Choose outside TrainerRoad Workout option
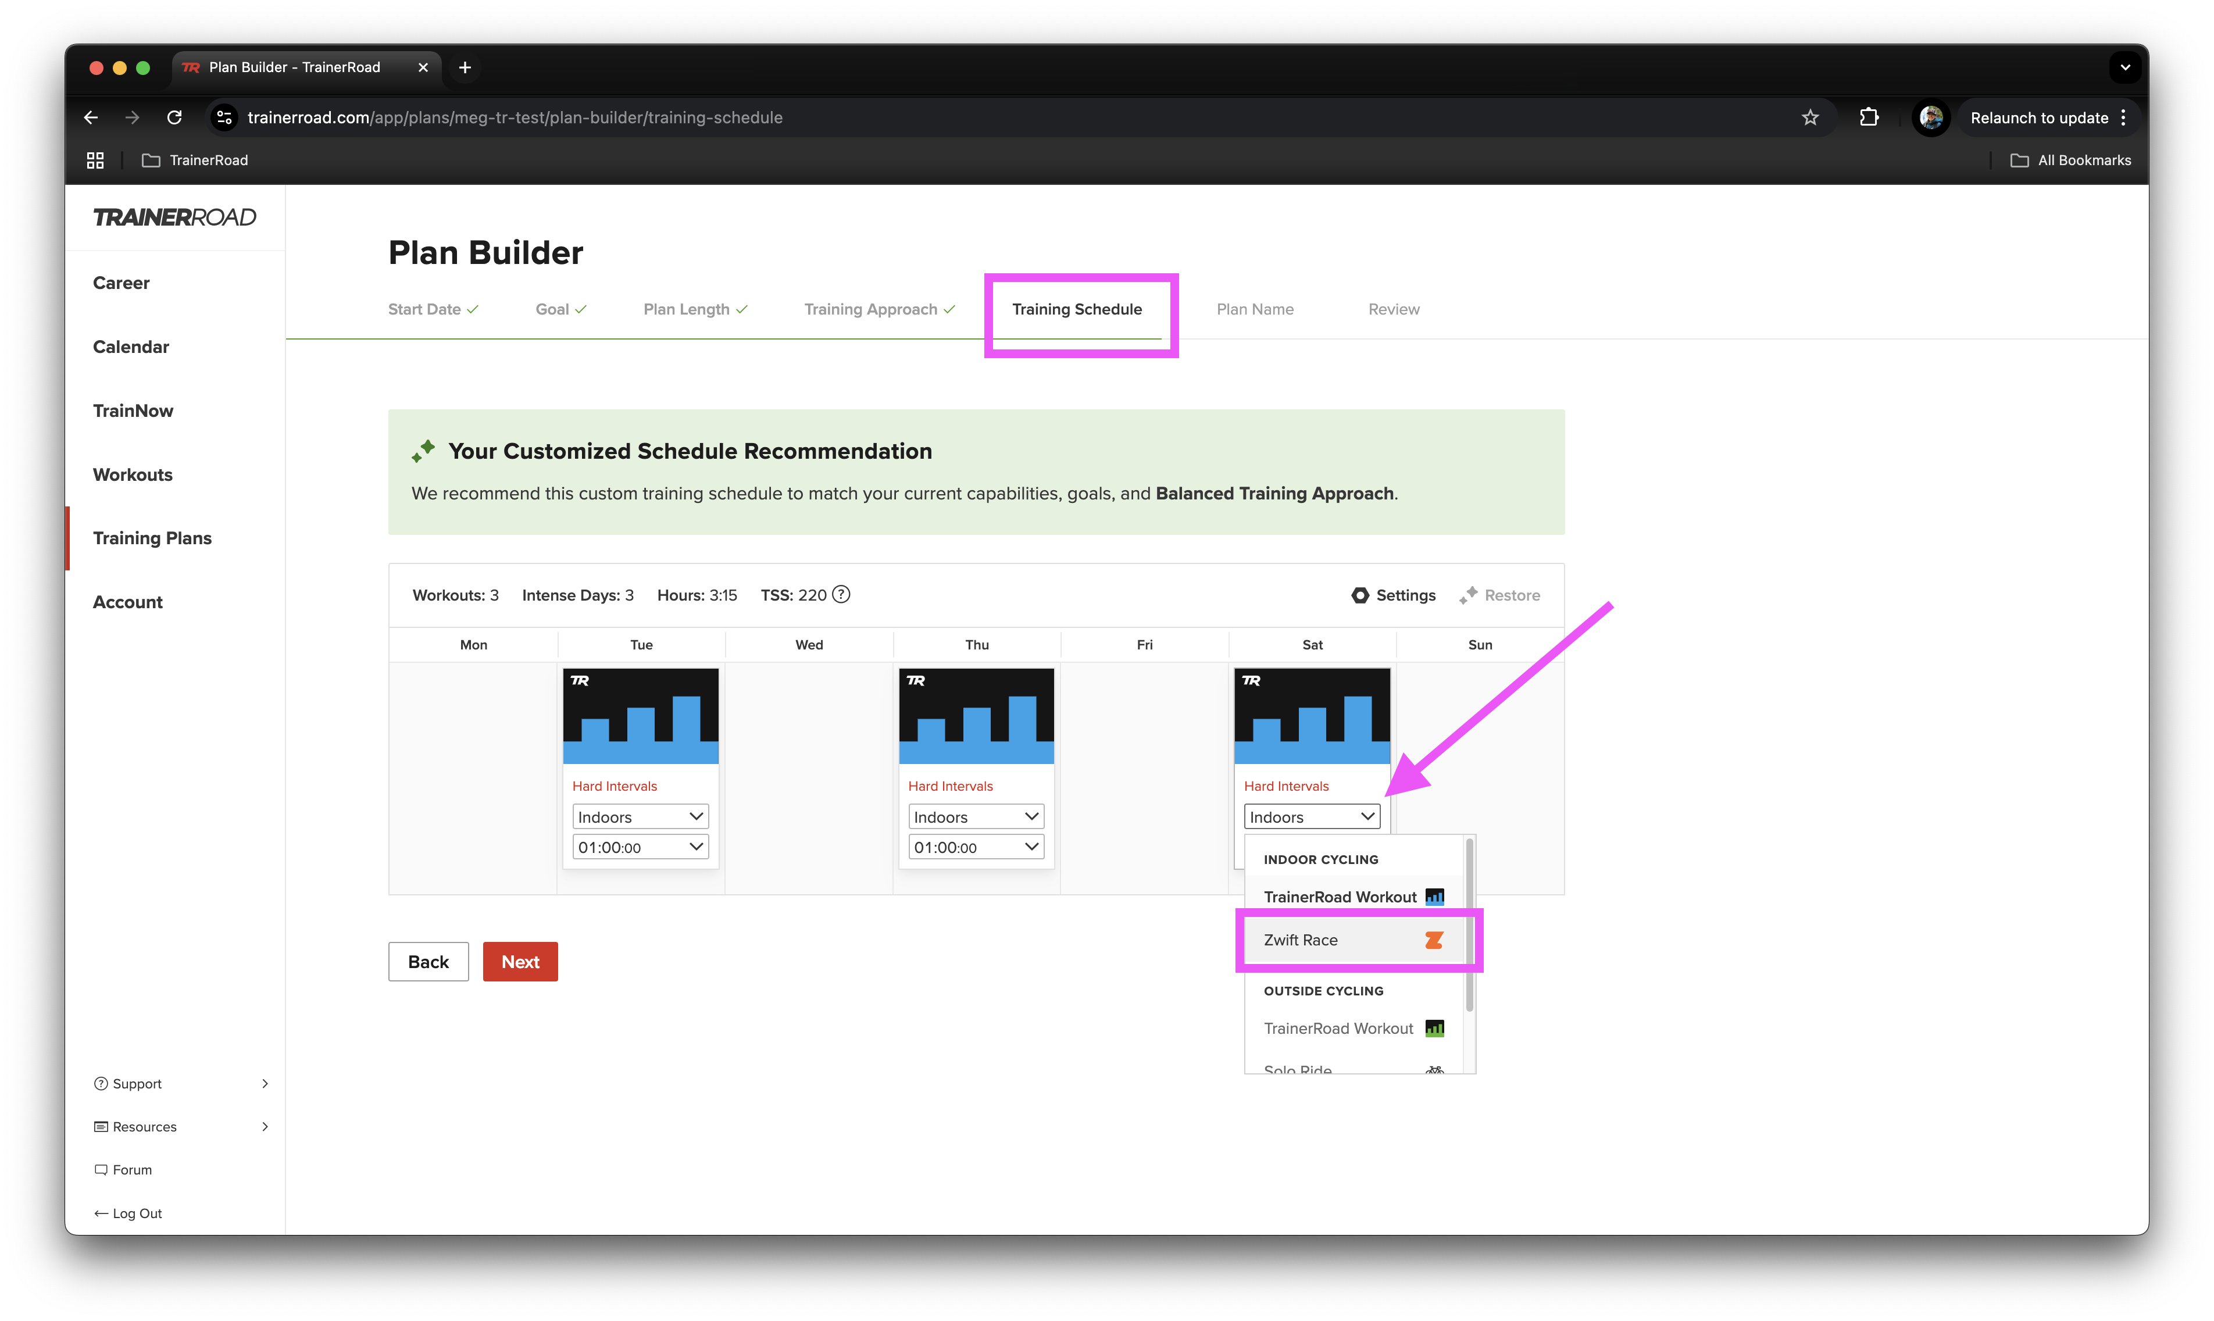The height and width of the screenshot is (1321, 2214). click(1354, 1028)
